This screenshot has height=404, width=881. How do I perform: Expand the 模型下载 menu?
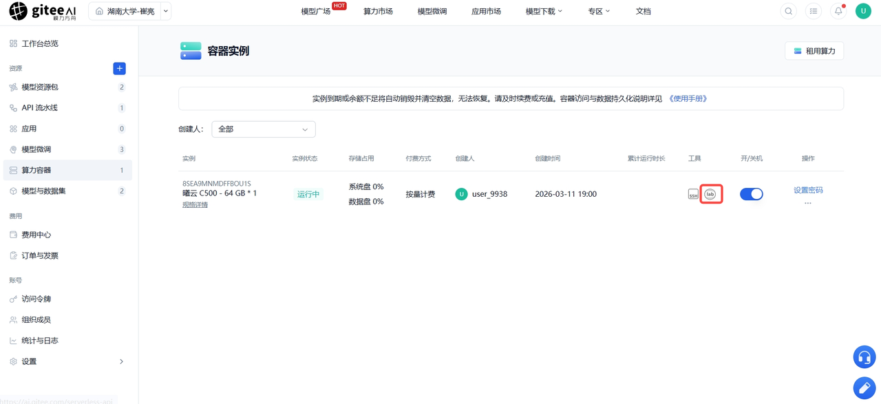tap(544, 11)
